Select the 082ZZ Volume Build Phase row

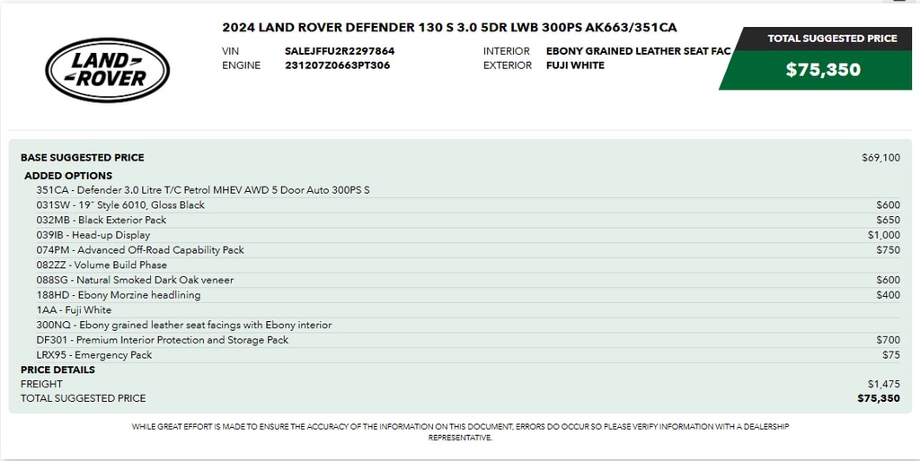tap(468, 265)
